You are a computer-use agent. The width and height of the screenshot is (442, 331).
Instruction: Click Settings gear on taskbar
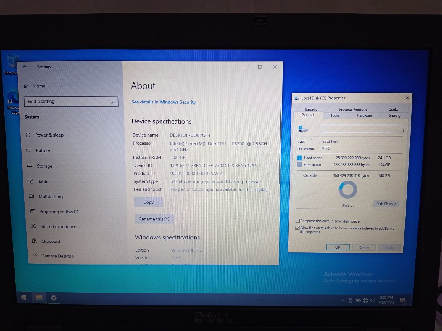[x=54, y=298]
